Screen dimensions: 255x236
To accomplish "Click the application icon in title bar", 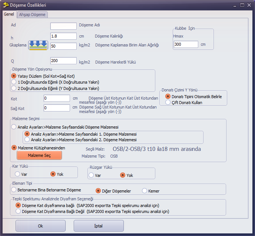I will (x=6, y=5).
